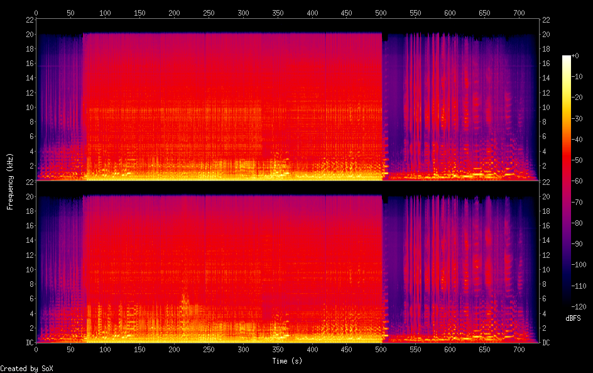Click 10 kHz label on upper channel's left axis

pos(28,107)
